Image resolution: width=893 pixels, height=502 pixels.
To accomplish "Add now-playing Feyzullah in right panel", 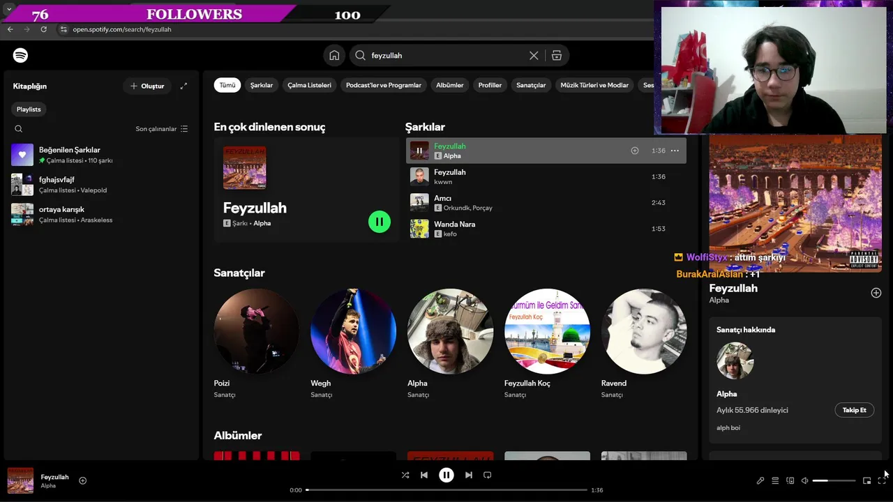I will (x=876, y=293).
